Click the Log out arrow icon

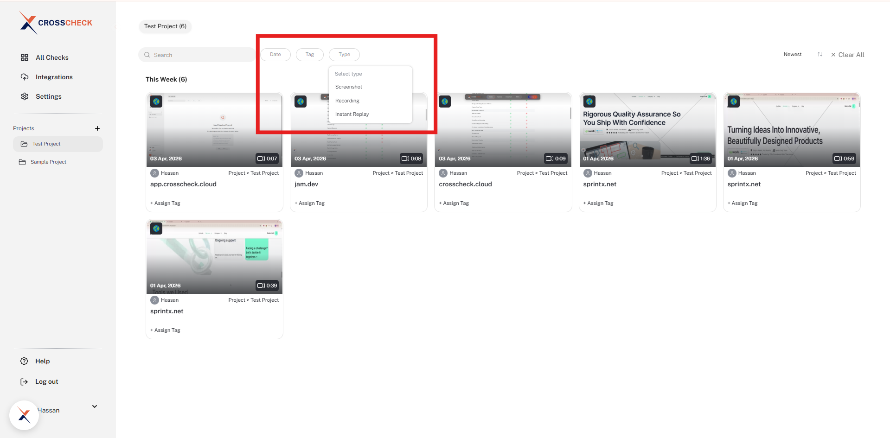coord(24,381)
